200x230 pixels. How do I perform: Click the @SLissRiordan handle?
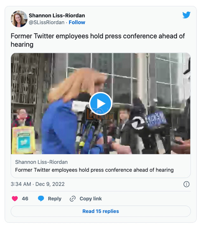coord(46,22)
